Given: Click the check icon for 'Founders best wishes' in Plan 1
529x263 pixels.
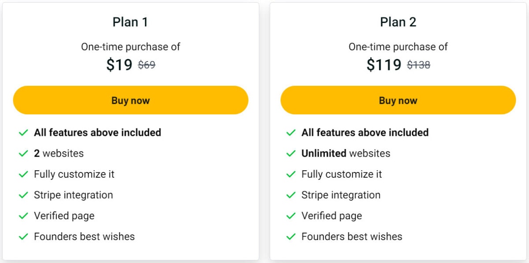Looking at the screenshot, I should click(x=23, y=237).
